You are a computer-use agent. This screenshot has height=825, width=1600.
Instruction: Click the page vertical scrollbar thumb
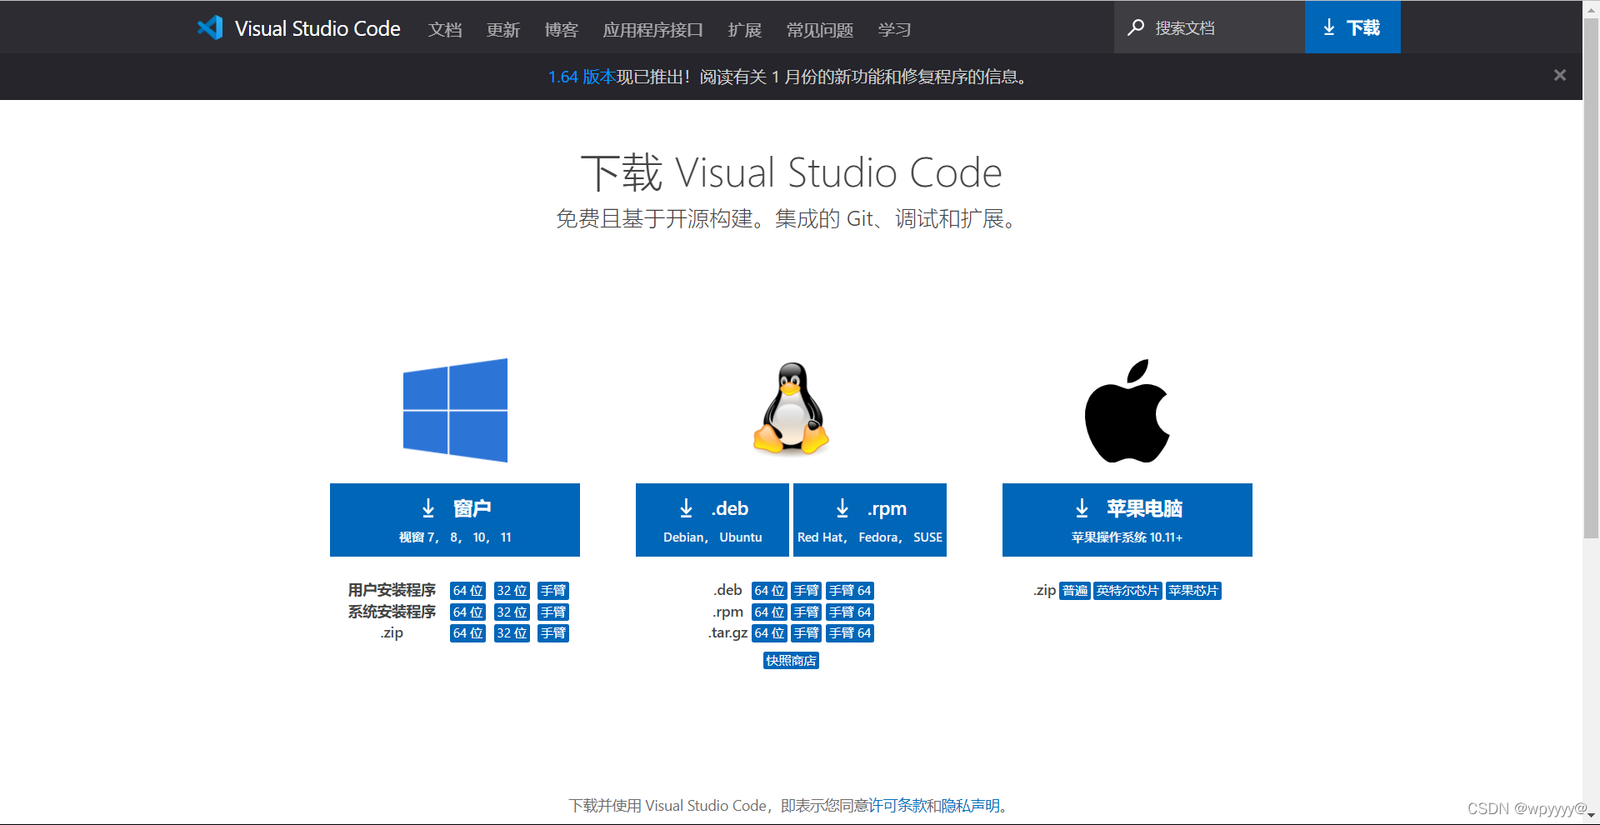1591,279
